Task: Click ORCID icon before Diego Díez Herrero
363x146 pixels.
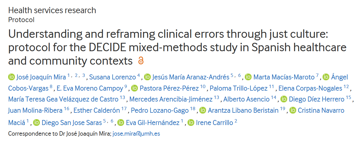Action: point(284,99)
